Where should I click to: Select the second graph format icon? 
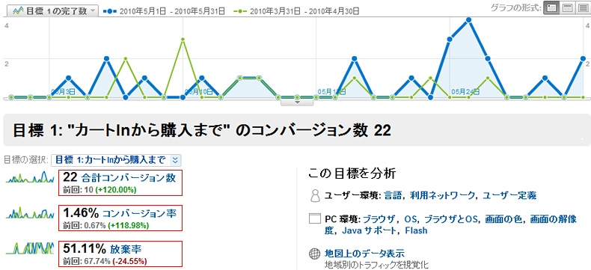click(x=568, y=8)
